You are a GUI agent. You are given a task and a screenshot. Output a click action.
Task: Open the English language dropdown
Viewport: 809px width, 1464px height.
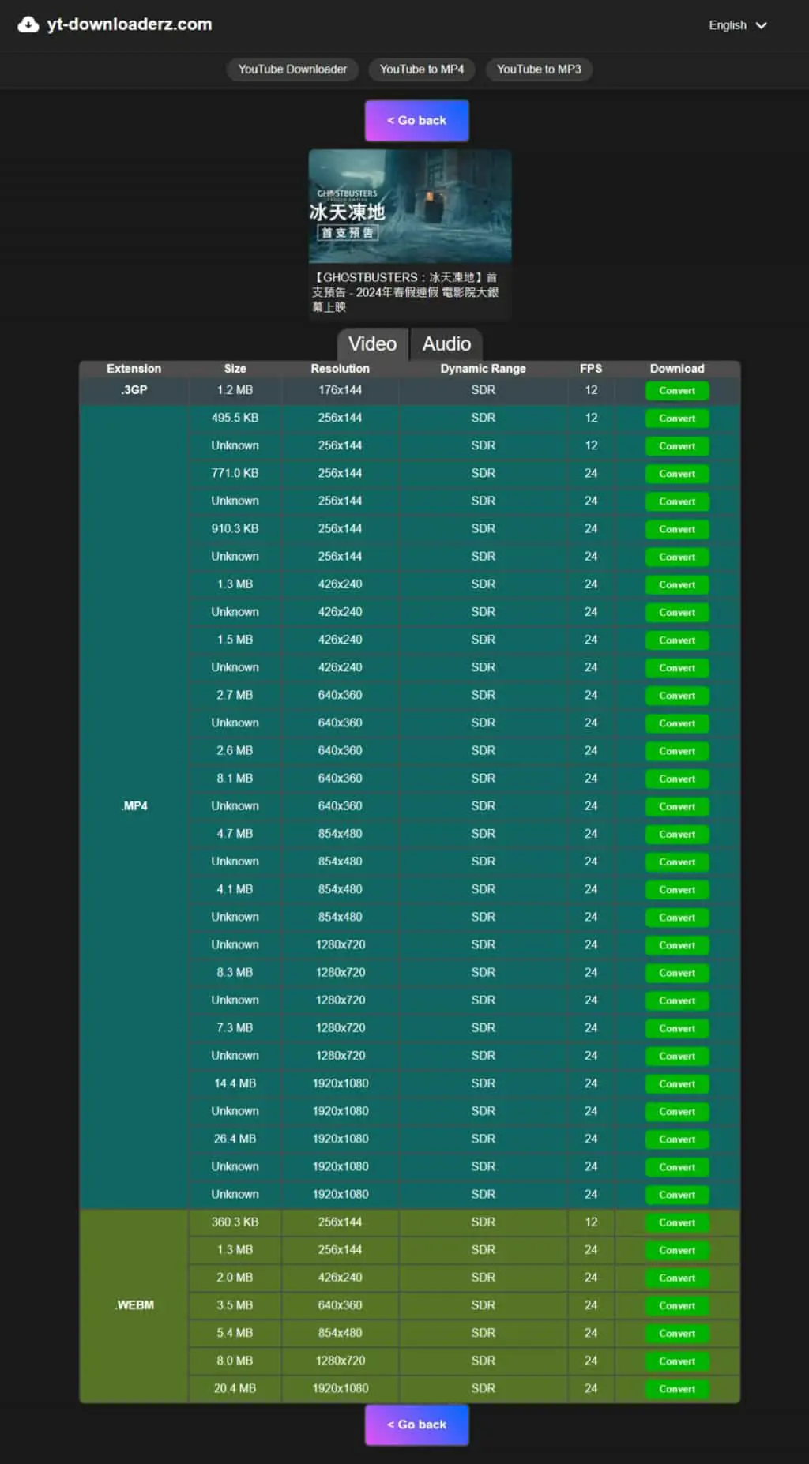pyautogui.click(x=738, y=25)
